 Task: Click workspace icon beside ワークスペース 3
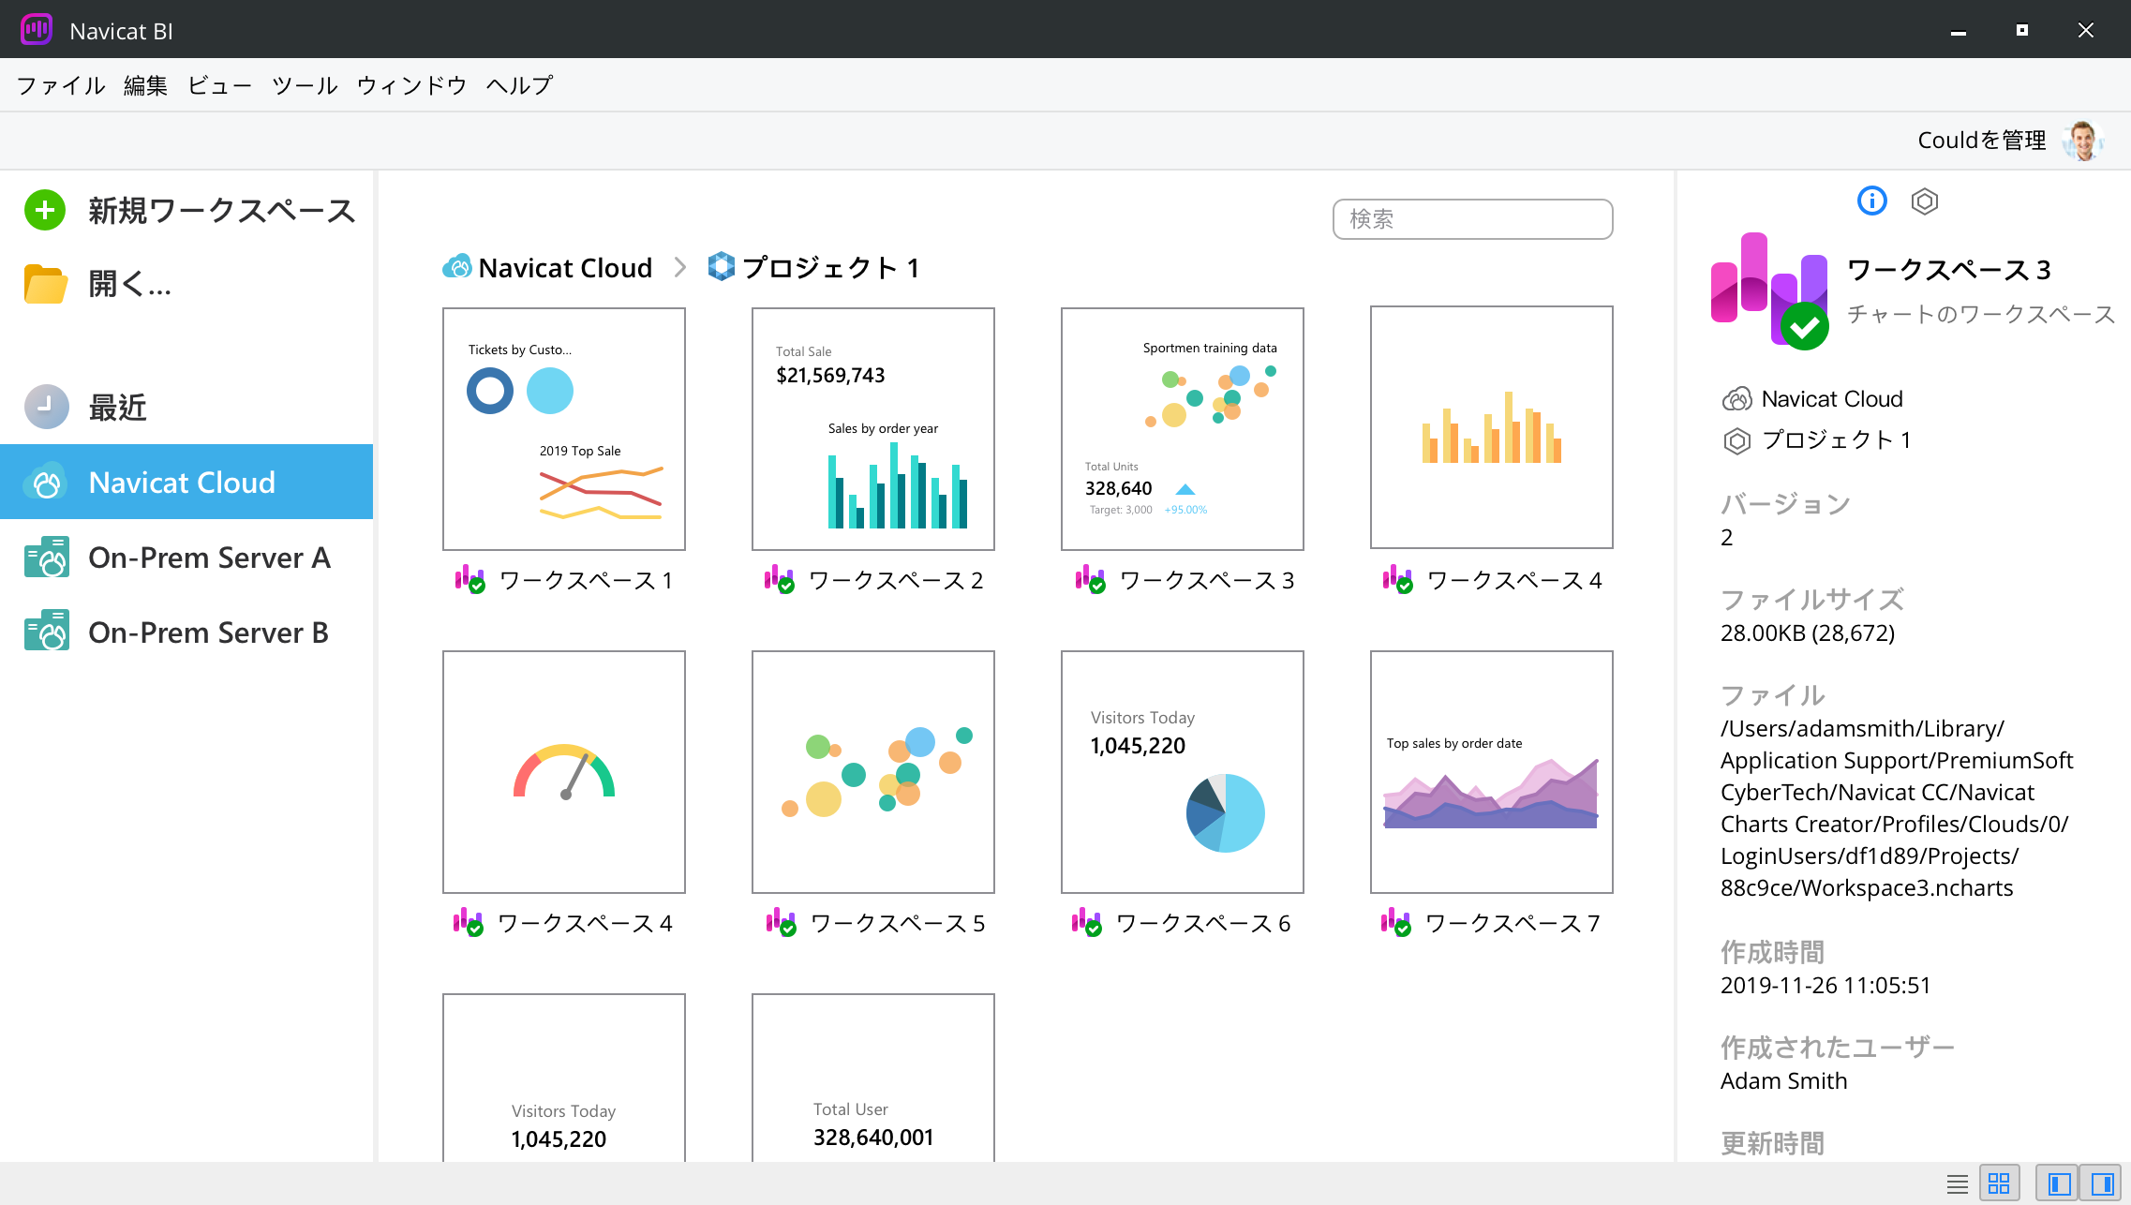coord(1090,580)
